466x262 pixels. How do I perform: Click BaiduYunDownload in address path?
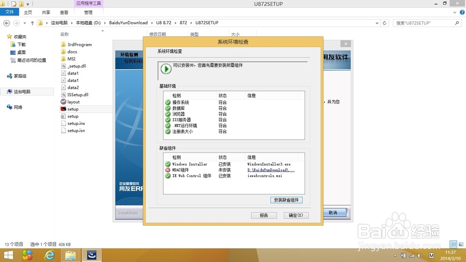click(x=128, y=22)
